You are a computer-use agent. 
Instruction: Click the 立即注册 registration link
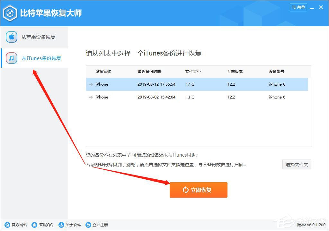[100, 225]
